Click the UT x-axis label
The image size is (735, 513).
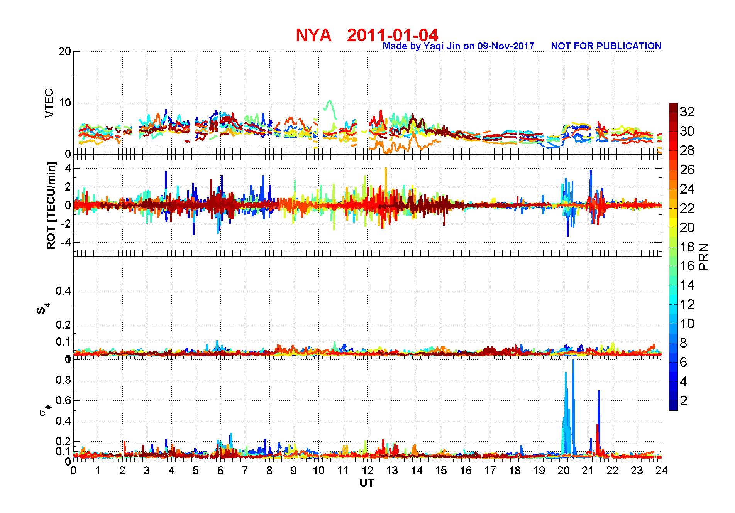pyautogui.click(x=367, y=483)
